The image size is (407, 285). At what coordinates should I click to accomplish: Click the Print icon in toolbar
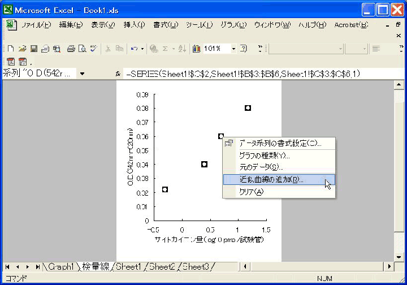(x=71, y=49)
